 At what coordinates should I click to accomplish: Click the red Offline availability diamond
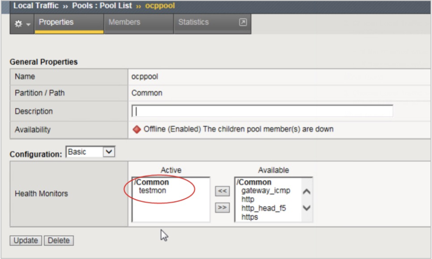[137, 129]
